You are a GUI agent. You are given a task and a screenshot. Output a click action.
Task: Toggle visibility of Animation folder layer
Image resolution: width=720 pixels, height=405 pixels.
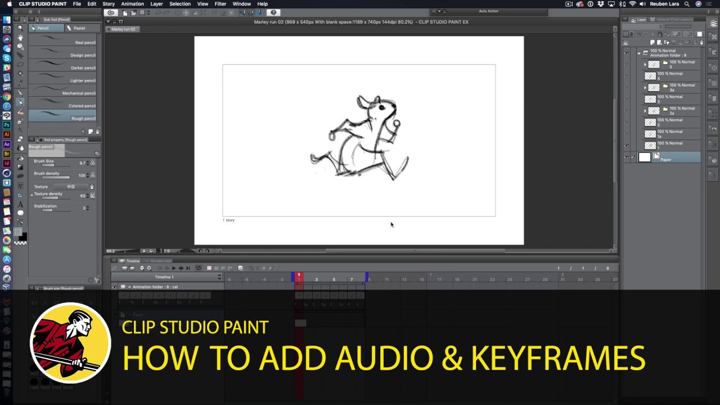pos(626,53)
